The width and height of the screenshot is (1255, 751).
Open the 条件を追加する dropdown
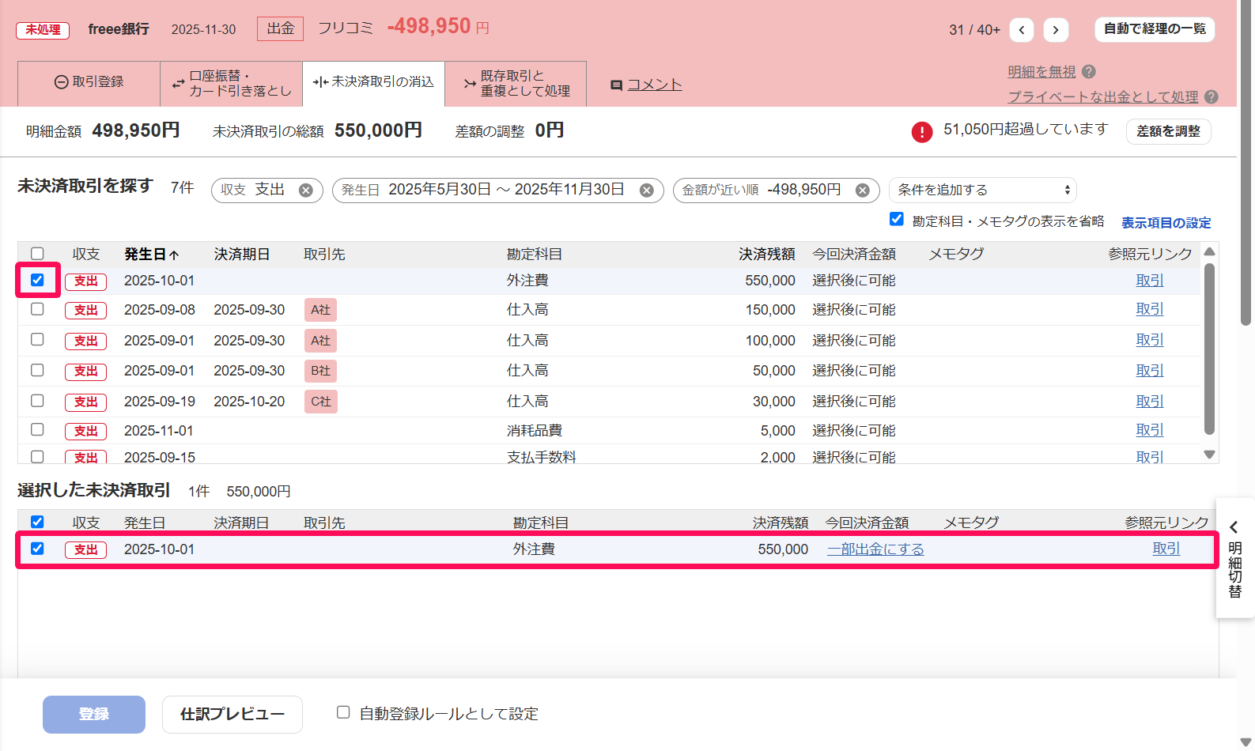(983, 191)
